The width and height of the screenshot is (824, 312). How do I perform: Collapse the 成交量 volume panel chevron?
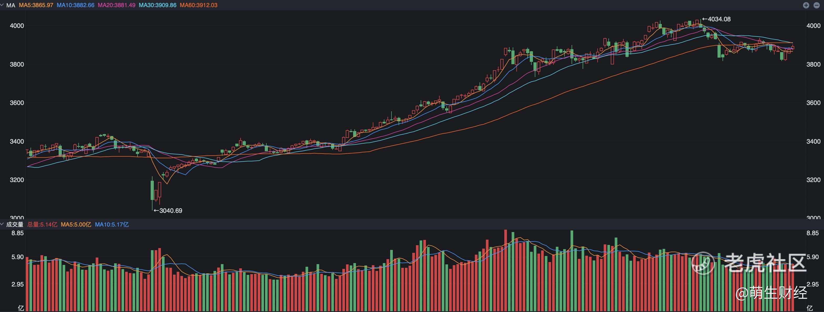[2, 224]
